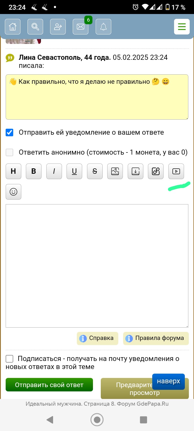
Task: Insert a video via play icon
Action: click(x=176, y=171)
